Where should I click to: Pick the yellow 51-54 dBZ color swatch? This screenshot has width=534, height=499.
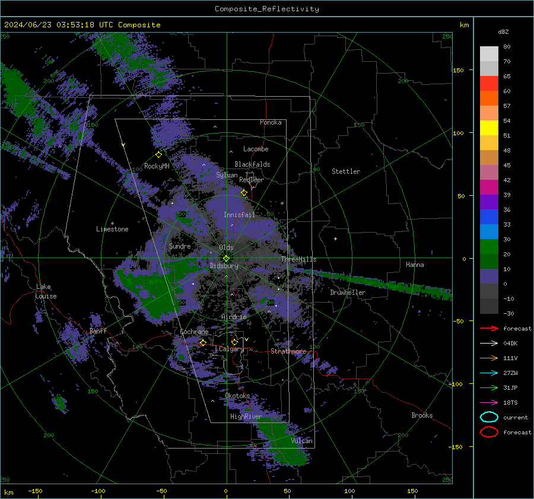(x=489, y=128)
